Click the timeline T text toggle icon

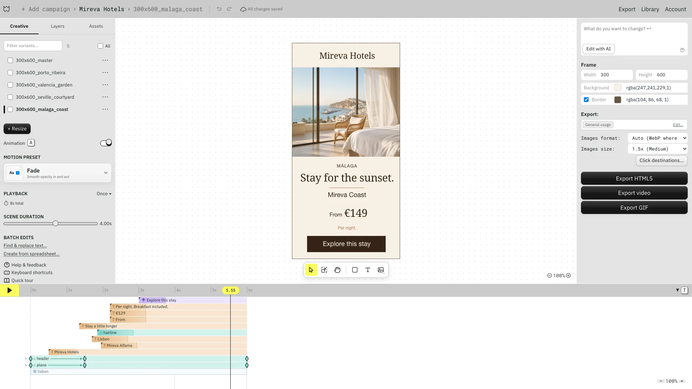click(684, 290)
